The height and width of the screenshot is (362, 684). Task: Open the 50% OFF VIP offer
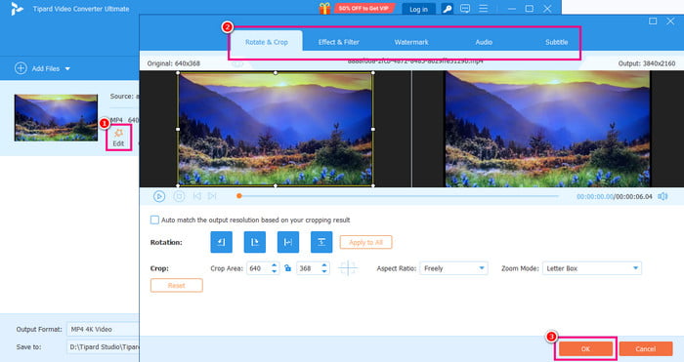pyautogui.click(x=363, y=8)
